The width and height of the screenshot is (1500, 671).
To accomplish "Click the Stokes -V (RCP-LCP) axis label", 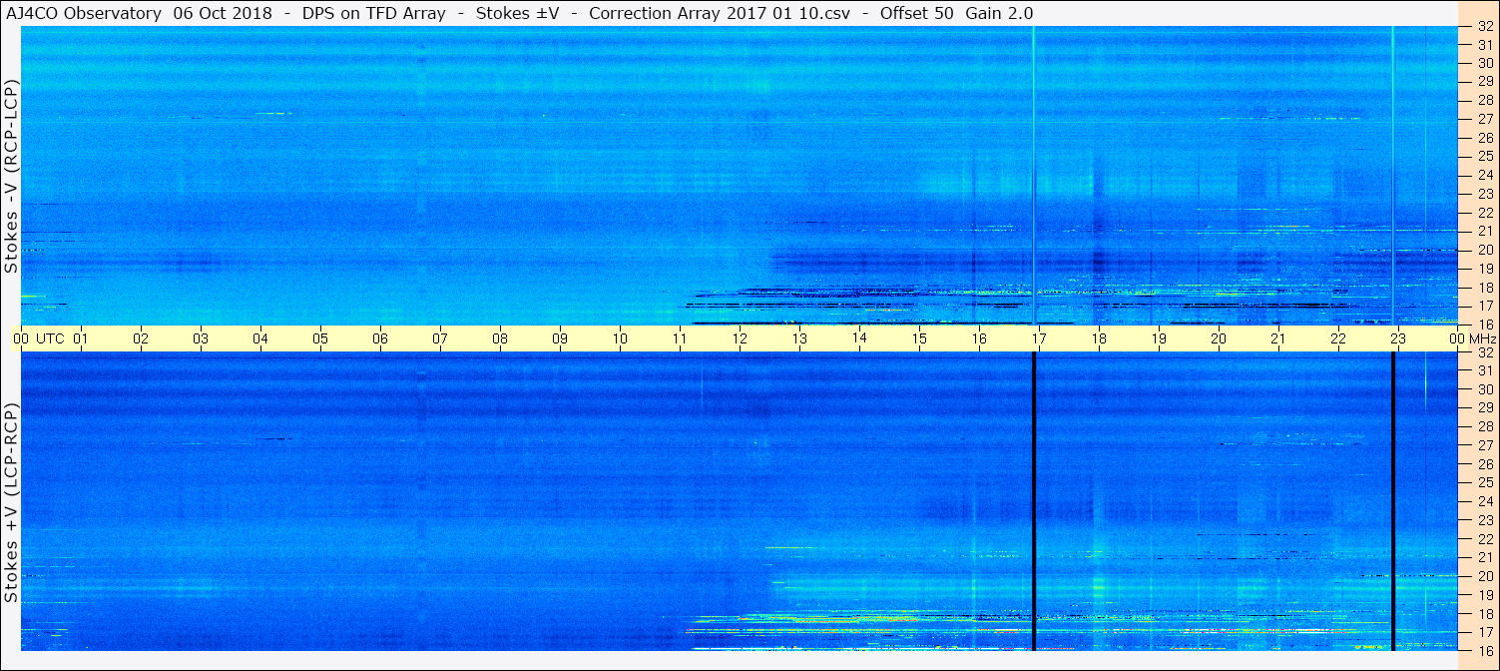I will (11, 176).
